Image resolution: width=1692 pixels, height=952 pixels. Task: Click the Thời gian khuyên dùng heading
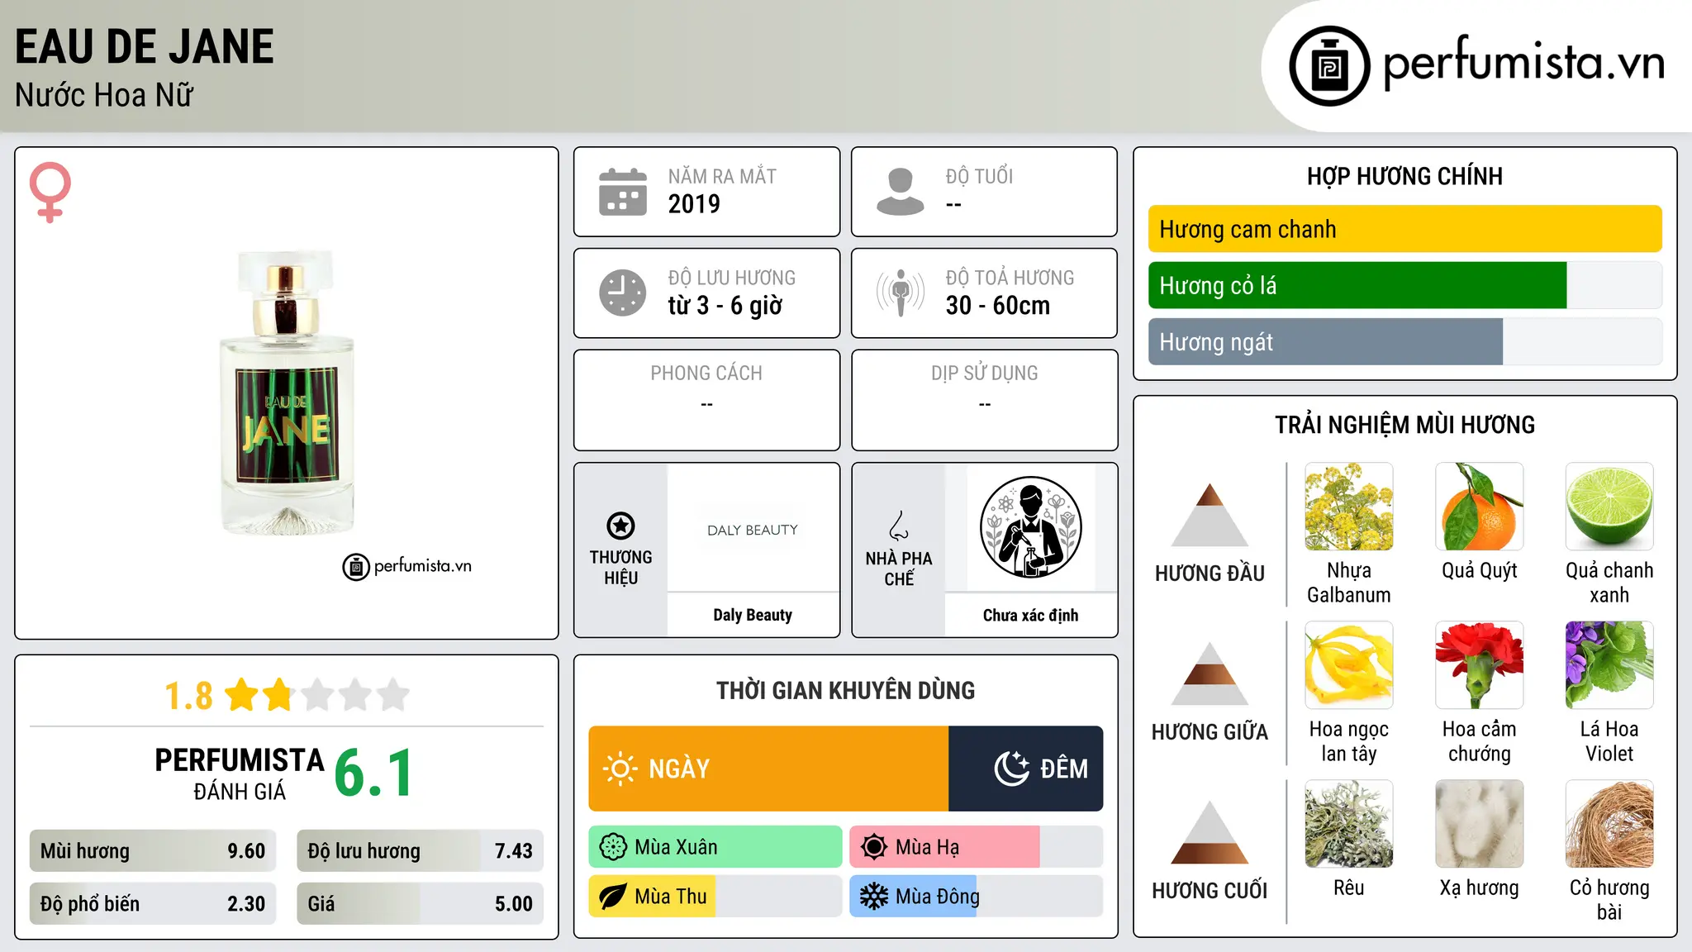click(846, 690)
